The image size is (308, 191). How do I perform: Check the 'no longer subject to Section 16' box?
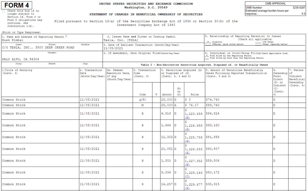(x=3, y=11)
